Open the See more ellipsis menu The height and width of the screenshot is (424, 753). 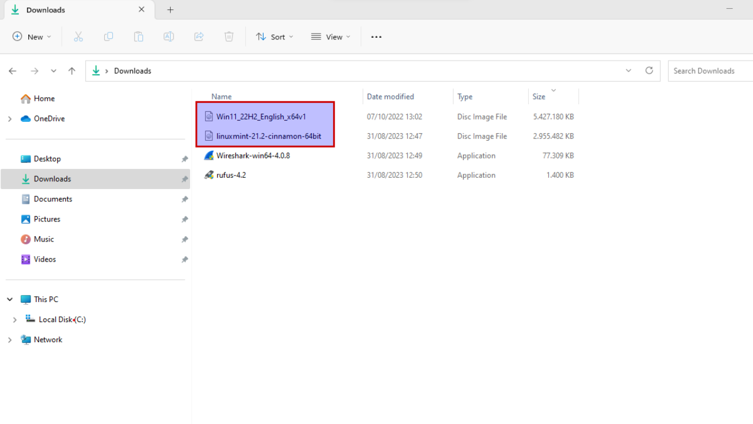coord(376,37)
